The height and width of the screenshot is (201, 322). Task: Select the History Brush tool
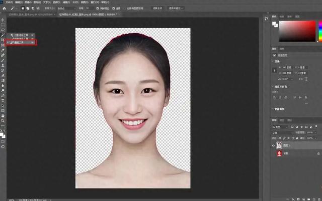click(3, 70)
